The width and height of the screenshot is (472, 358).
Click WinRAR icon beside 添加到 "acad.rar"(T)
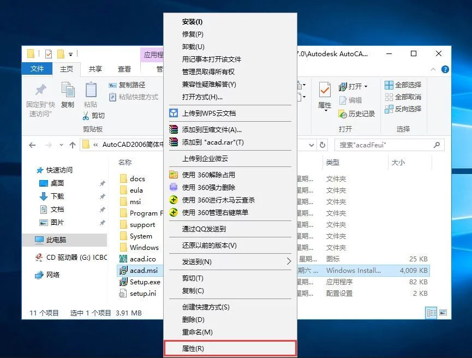click(x=174, y=142)
